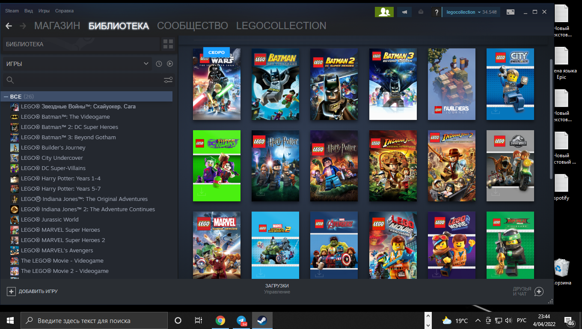Click БИБЛИОТЕКА home button in sidebar
The image size is (582, 329).
[81, 44]
